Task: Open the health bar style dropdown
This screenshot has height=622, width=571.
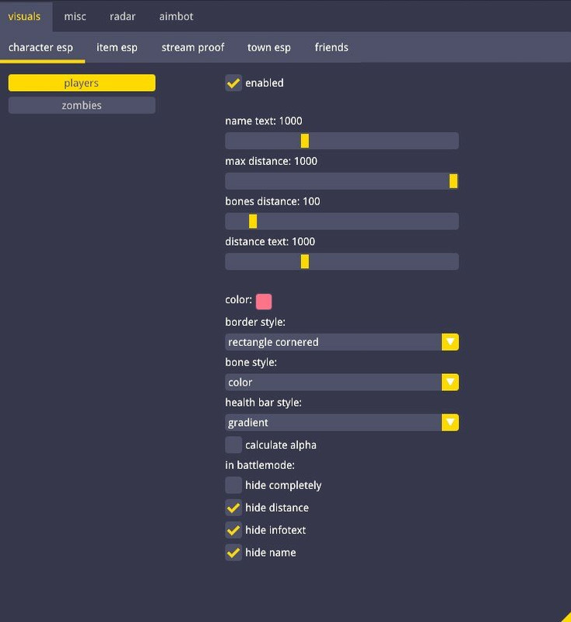Action: 450,423
